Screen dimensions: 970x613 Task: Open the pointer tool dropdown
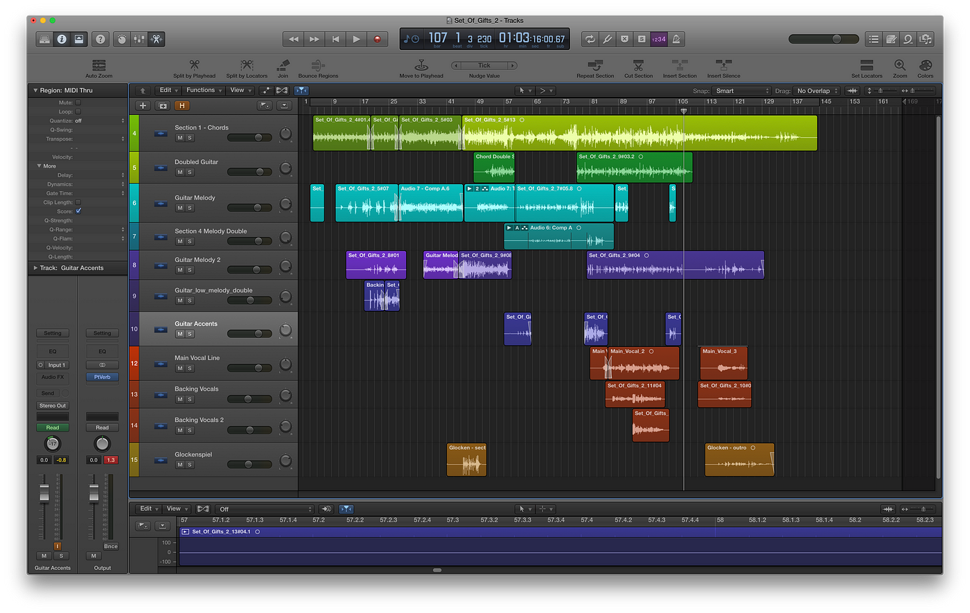tap(525, 90)
